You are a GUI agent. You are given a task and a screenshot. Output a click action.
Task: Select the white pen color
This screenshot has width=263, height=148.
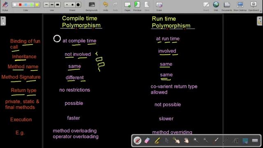point(15,5)
